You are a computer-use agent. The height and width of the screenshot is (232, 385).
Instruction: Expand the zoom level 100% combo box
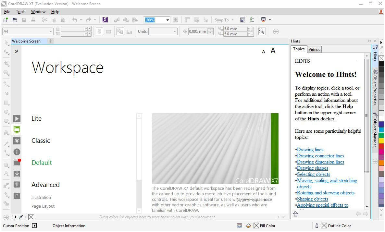[168, 20]
